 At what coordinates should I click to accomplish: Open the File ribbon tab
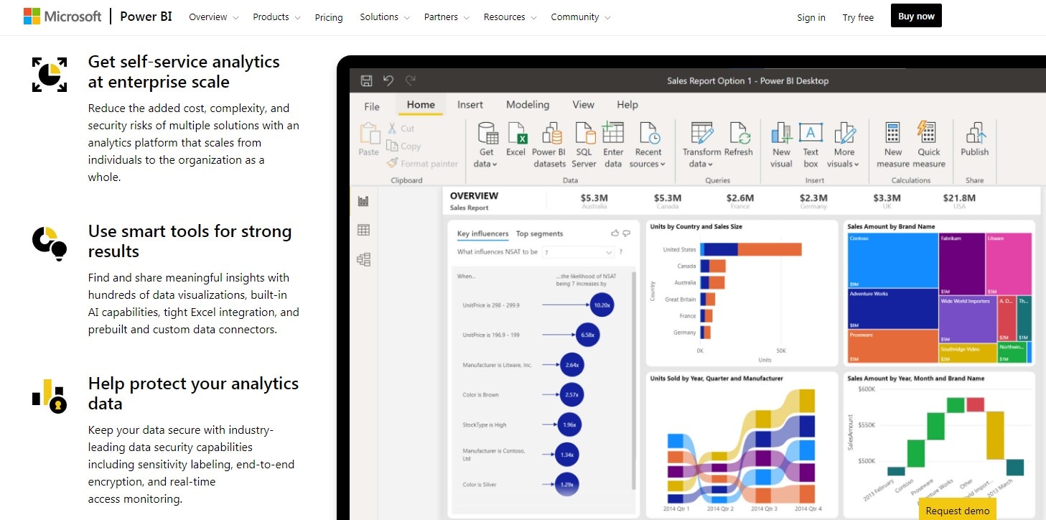click(x=372, y=106)
